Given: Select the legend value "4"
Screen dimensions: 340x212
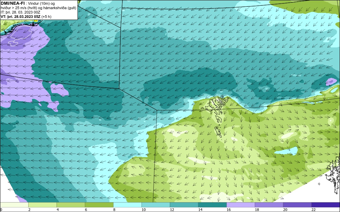Looking at the screenshot, I should pyautogui.click(x=58, y=210).
